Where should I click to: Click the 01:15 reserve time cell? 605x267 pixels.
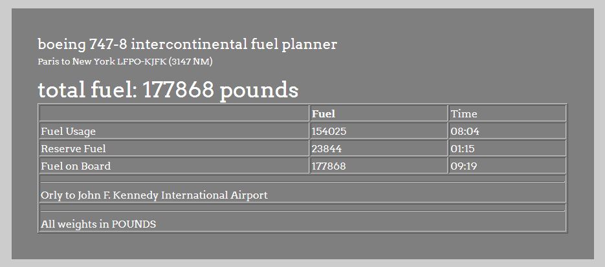pyautogui.click(x=464, y=149)
